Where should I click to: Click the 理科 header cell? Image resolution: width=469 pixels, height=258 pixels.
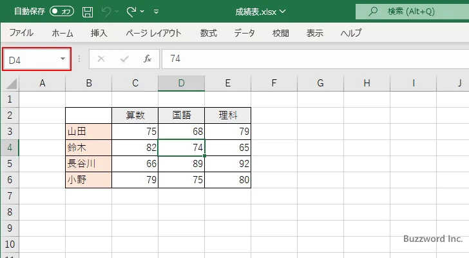coord(227,115)
